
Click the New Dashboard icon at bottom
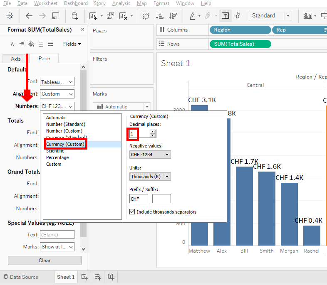pyautogui.click(x=98, y=277)
